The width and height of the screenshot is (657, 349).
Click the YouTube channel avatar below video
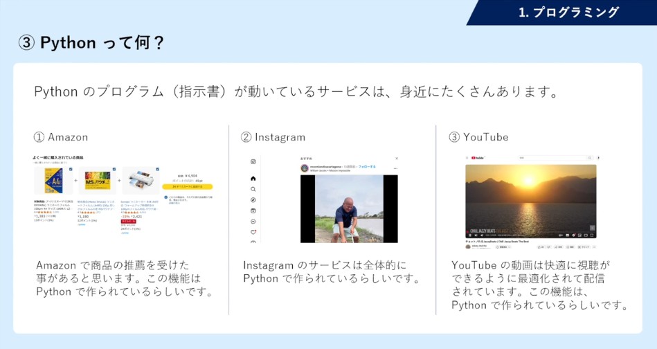tap(468, 247)
